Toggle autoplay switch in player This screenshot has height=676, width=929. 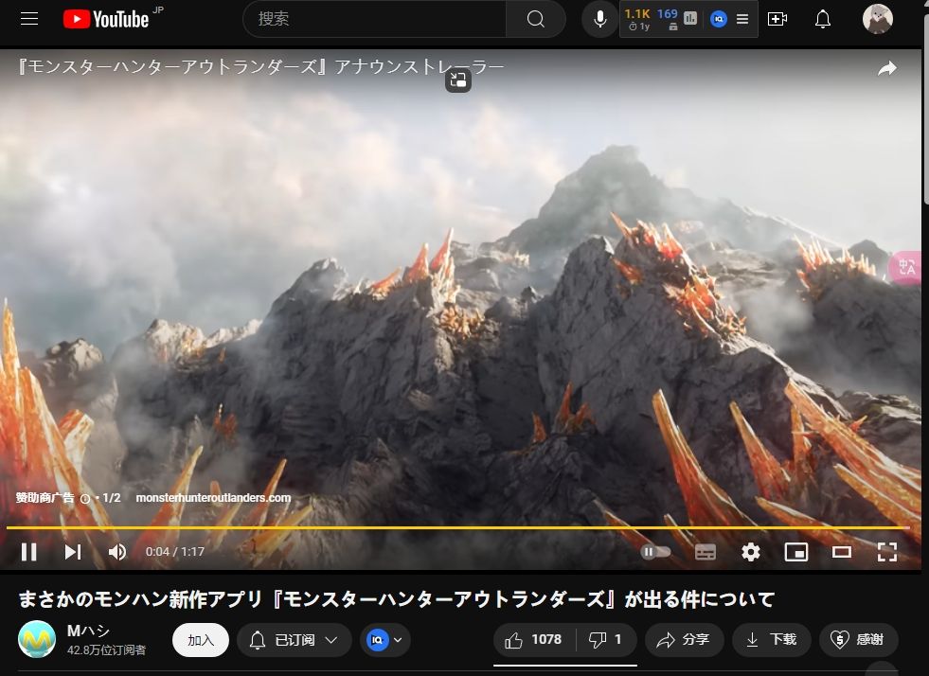coord(655,552)
